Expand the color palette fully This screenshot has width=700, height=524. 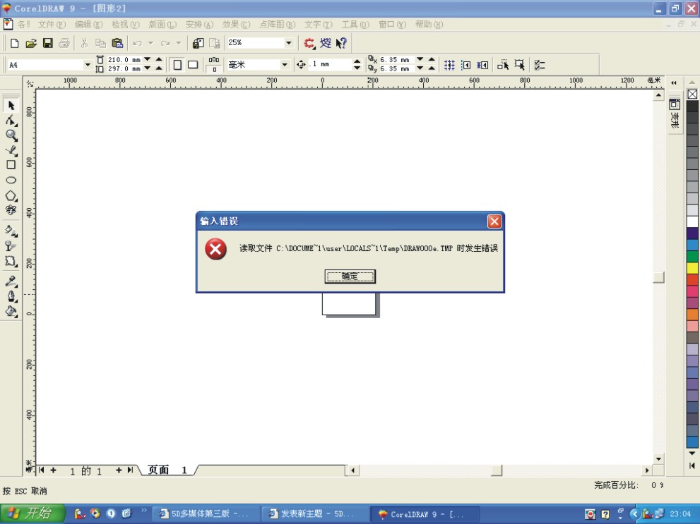[692, 465]
